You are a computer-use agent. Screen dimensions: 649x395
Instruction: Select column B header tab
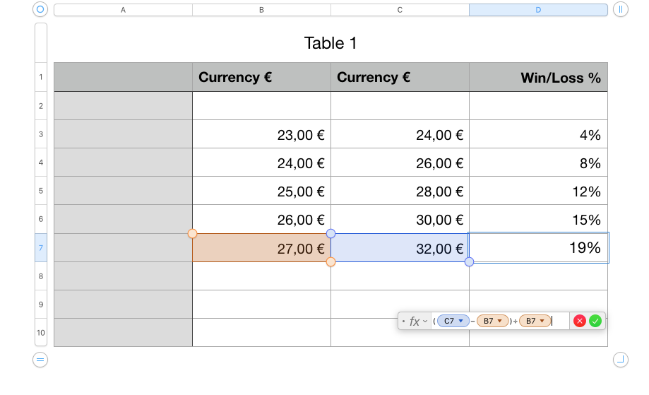click(261, 10)
